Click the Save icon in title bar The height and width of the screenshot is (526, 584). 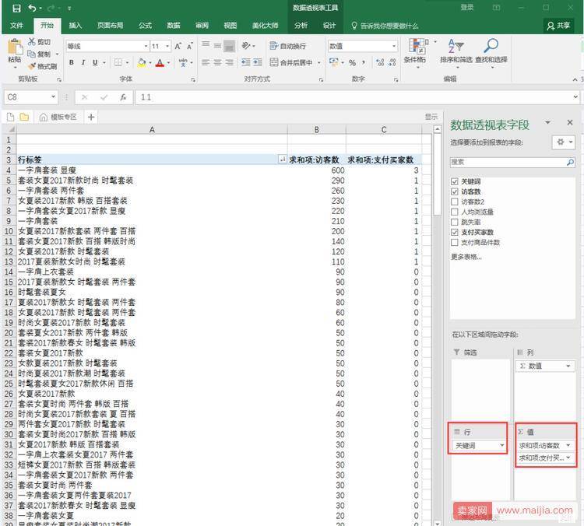pos(16,8)
